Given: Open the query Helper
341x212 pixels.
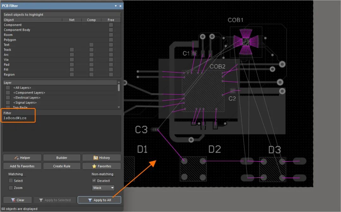Looking at the screenshot, I should pos(22,158).
